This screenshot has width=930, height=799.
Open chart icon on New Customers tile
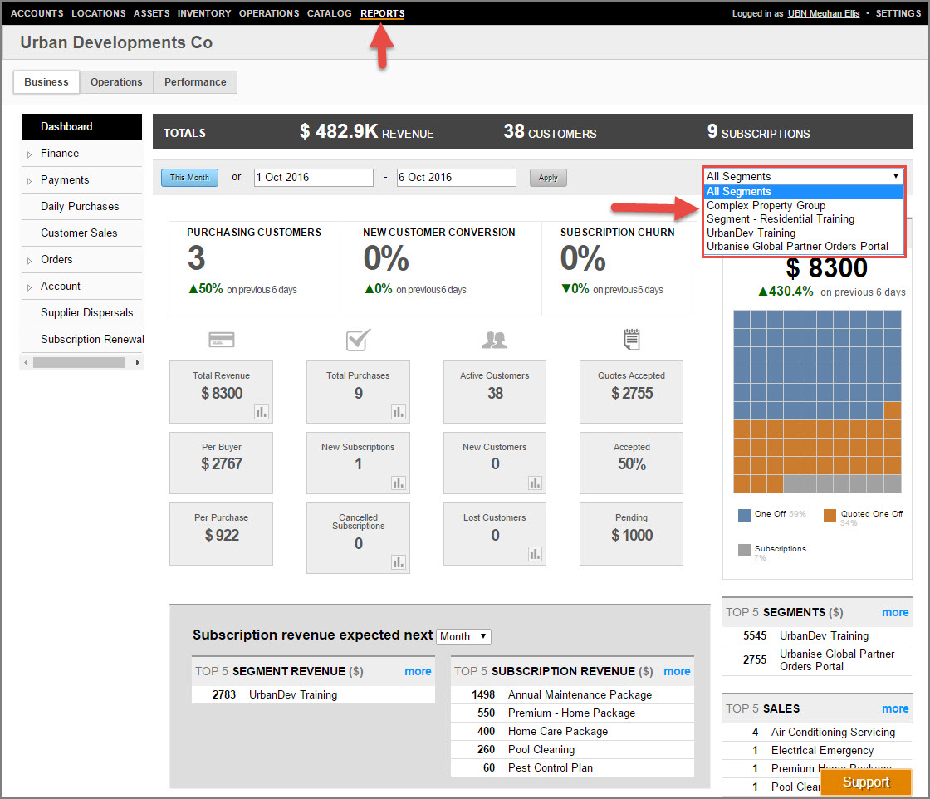[x=536, y=483]
